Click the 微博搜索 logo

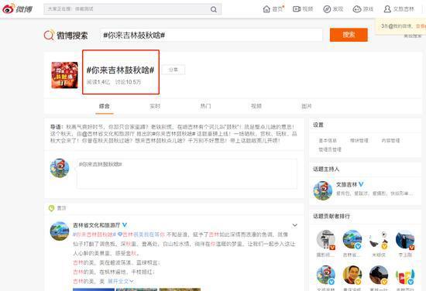pyautogui.click(x=66, y=36)
